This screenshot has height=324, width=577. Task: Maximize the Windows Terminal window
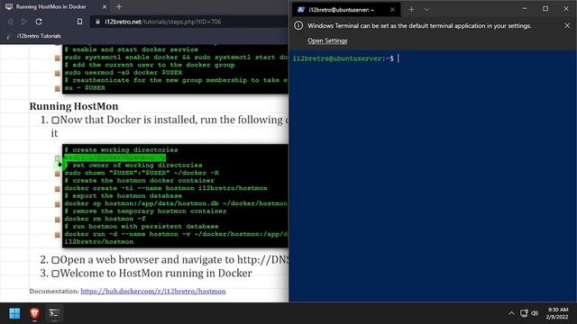point(545,8)
